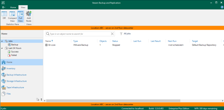Click the 'Stopped' status cell

coord(116,45)
